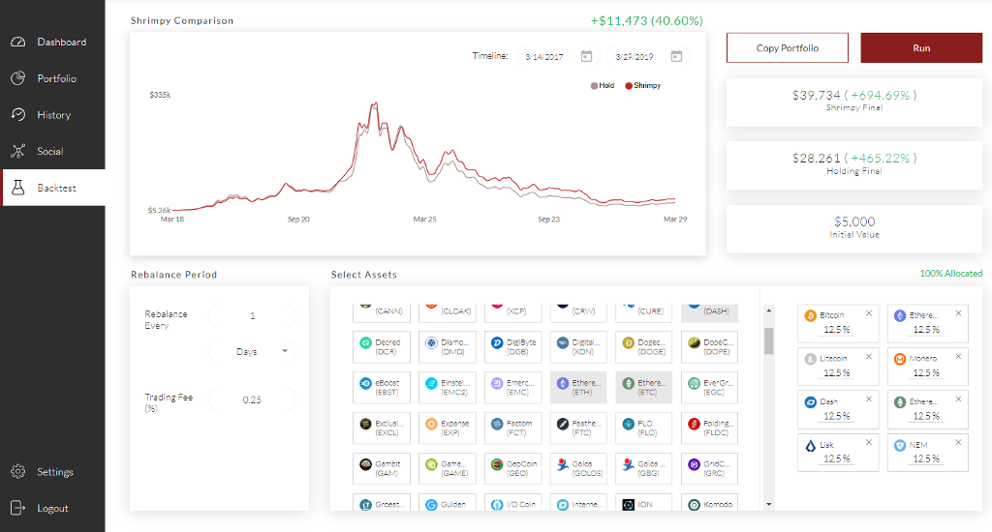Image resolution: width=992 pixels, height=532 pixels.
Task: Select the Dogecoin (DOGE) asset
Action: point(644,347)
